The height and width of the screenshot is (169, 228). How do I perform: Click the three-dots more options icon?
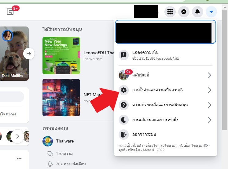[19, 158]
